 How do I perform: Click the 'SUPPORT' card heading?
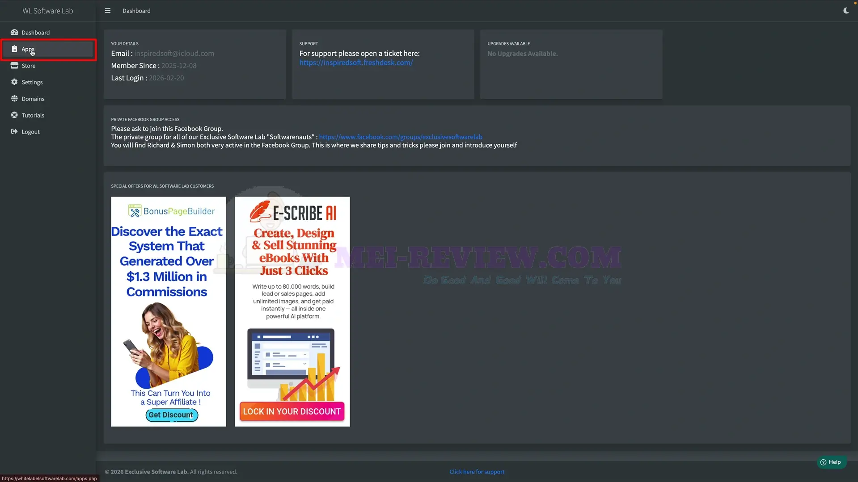point(309,44)
